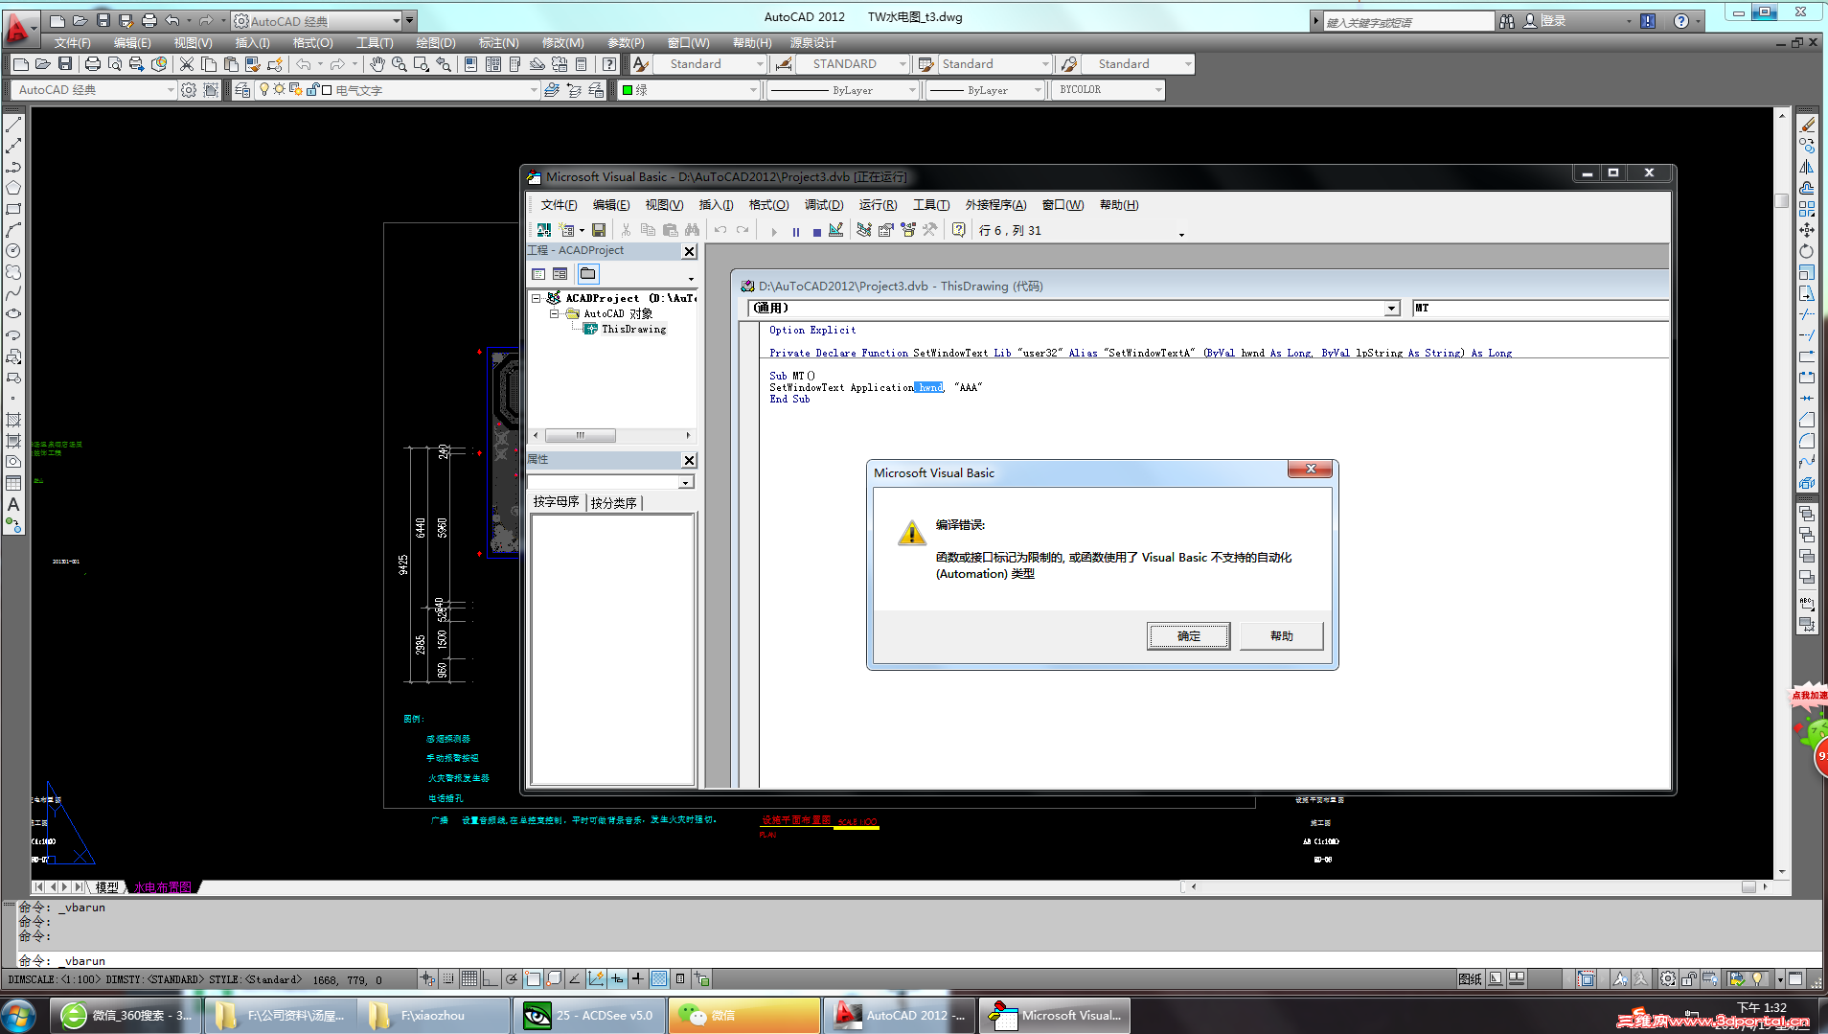Close the 属性 properties panel
The height and width of the screenshot is (1034, 1828).
[x=689, y=460]
